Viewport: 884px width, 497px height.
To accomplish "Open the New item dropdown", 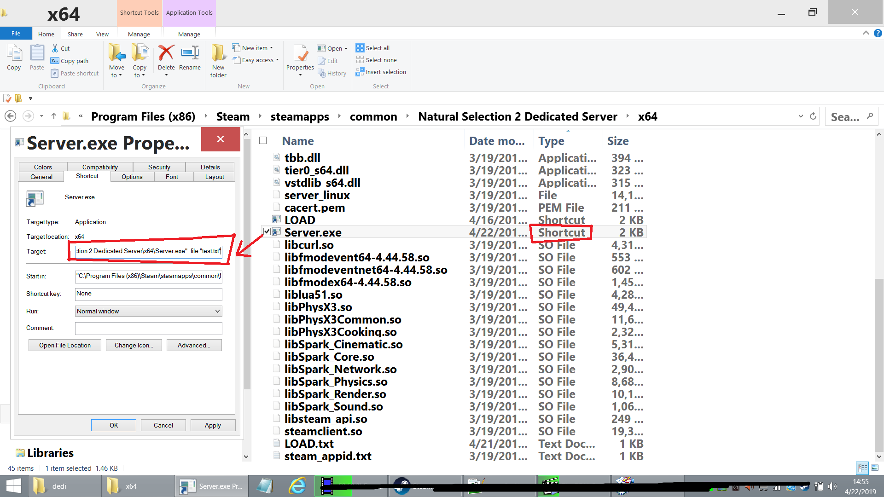I will point(256,48).
